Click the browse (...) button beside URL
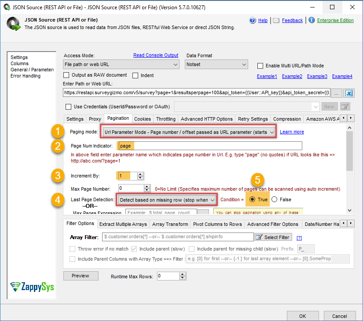 click(336, 93)
